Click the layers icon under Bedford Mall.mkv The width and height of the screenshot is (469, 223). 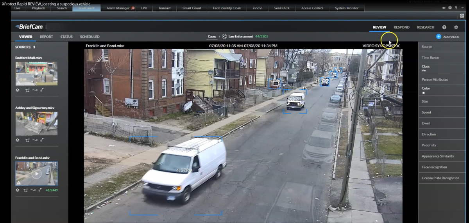point(18,89)
